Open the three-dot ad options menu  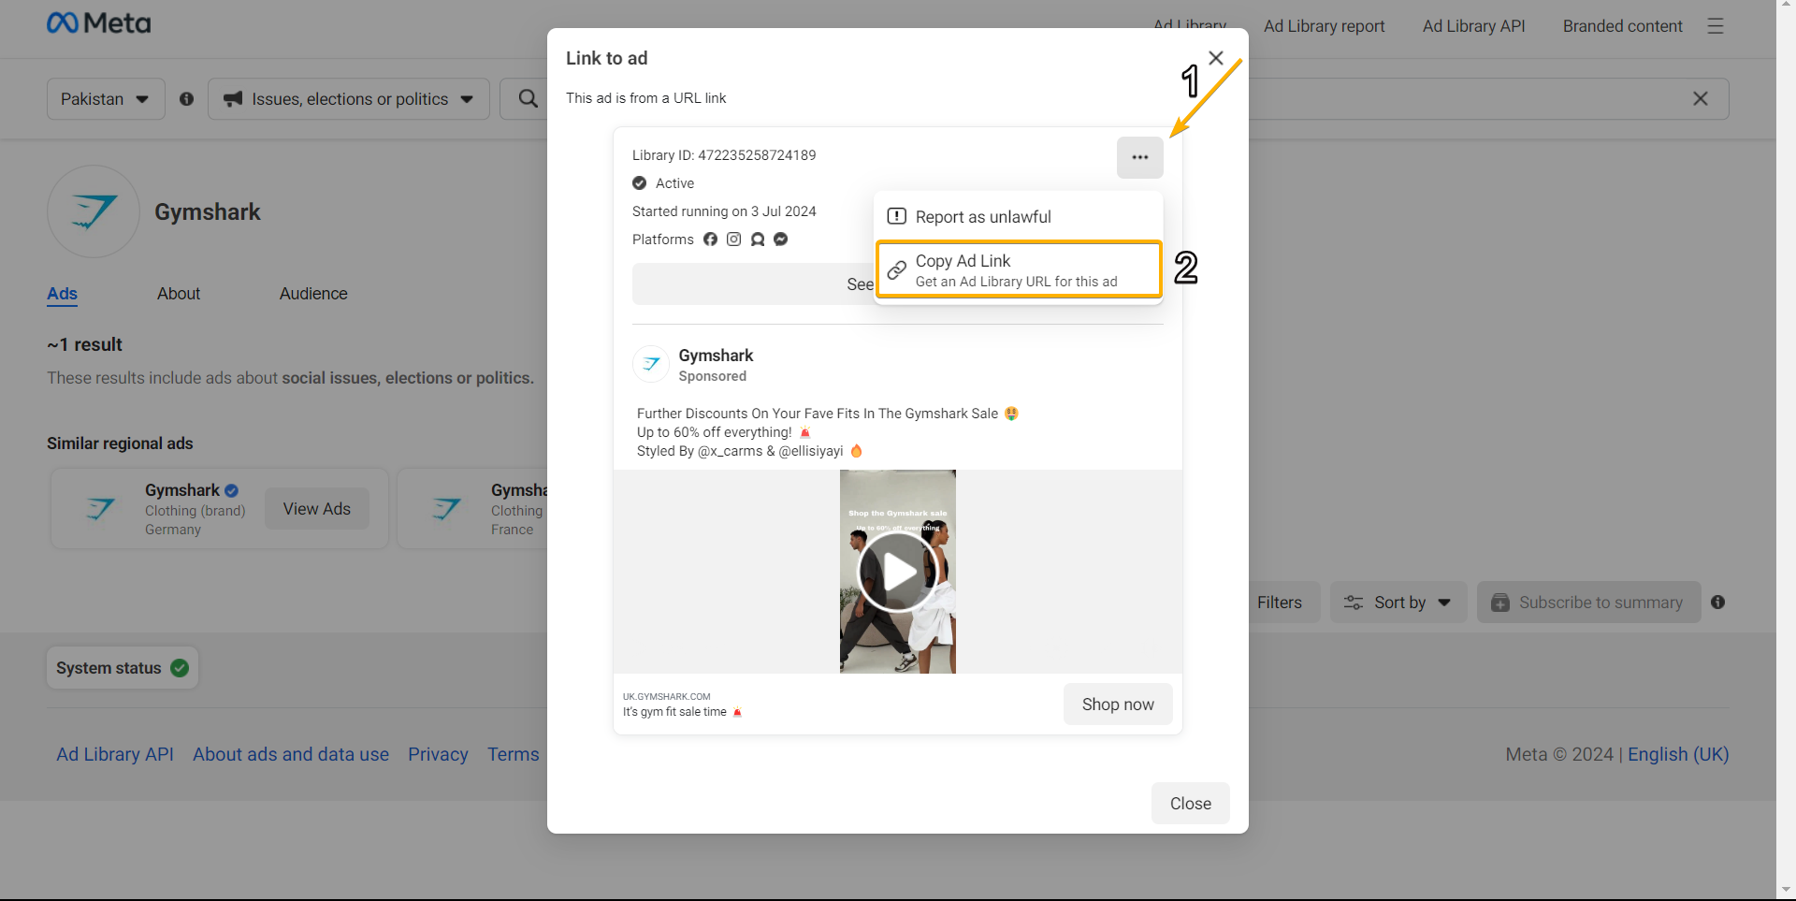[1139, 157]
